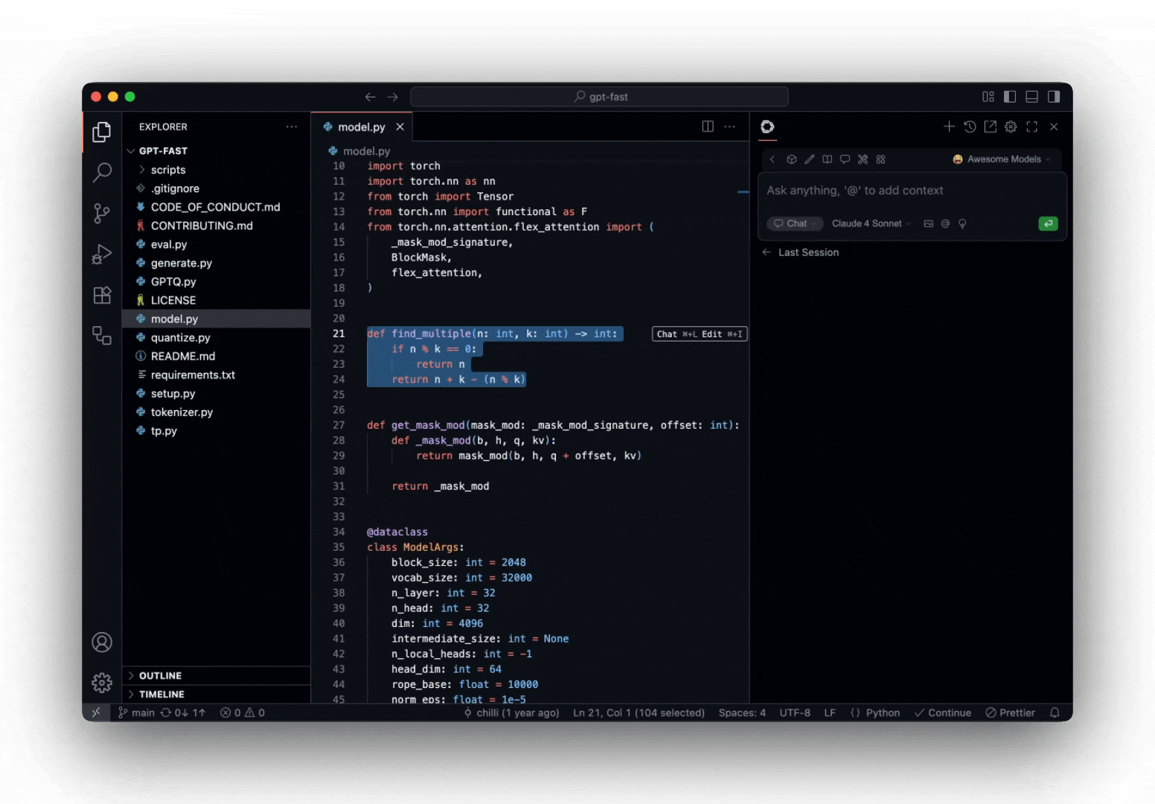Select the edit pencil icon in the assistant toolbar
This screenshot has height=804, width=1155.
(x=810, y=159)
